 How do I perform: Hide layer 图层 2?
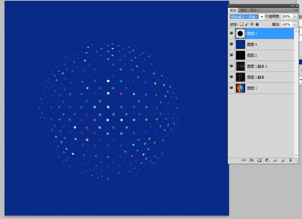pyautogui.click(x=231, y=55)
